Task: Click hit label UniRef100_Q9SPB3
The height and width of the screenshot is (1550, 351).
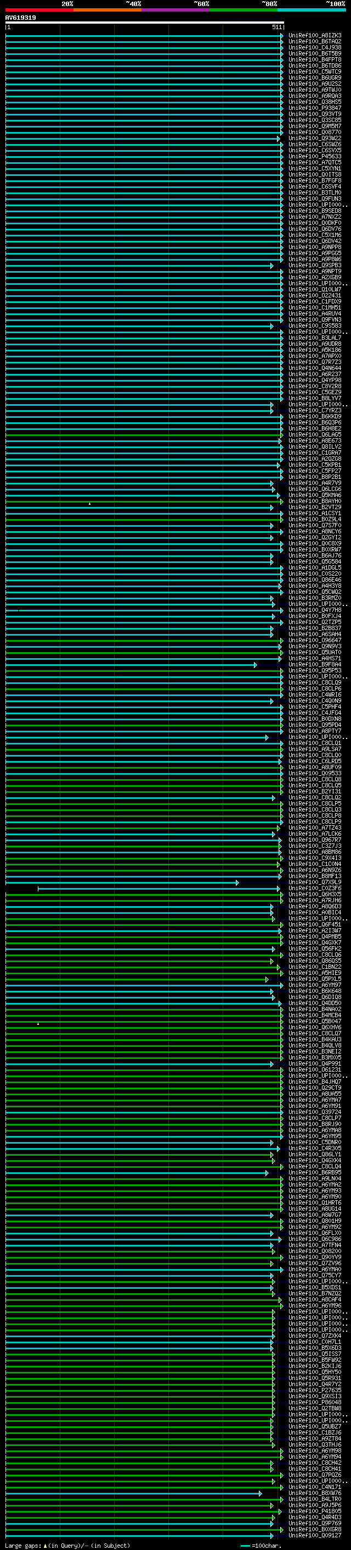Action: click(315, 266)
